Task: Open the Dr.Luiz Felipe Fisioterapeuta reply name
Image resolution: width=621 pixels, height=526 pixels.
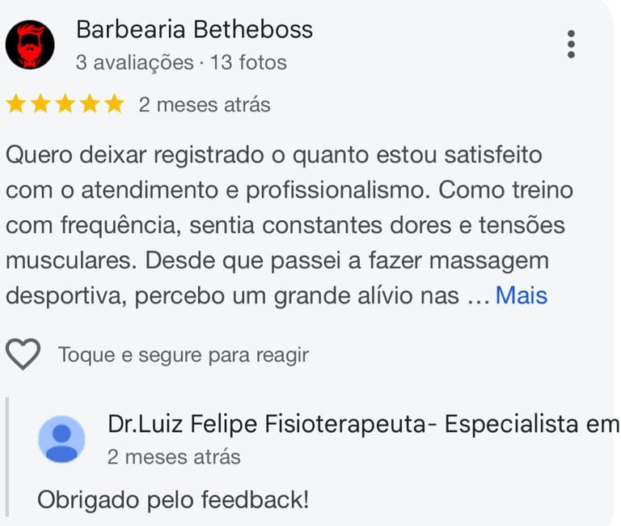Action: point(363,424)
